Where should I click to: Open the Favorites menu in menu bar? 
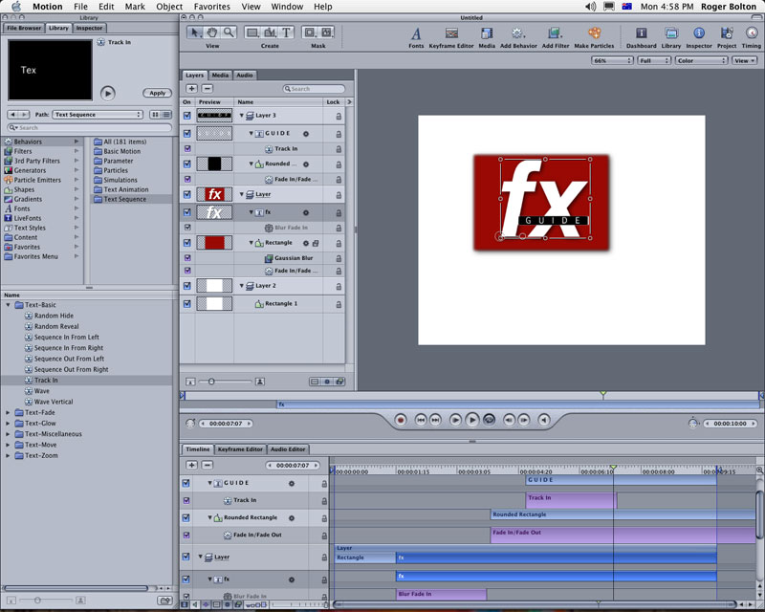pos(211,7)
